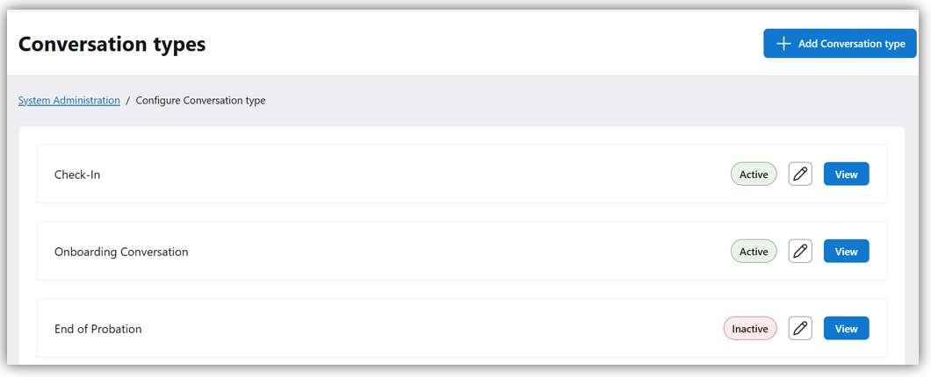Viewport: 931px width, 377px height.
Task: Click the plus icon in Add Conversation type
Action: (x=783, y=44)
